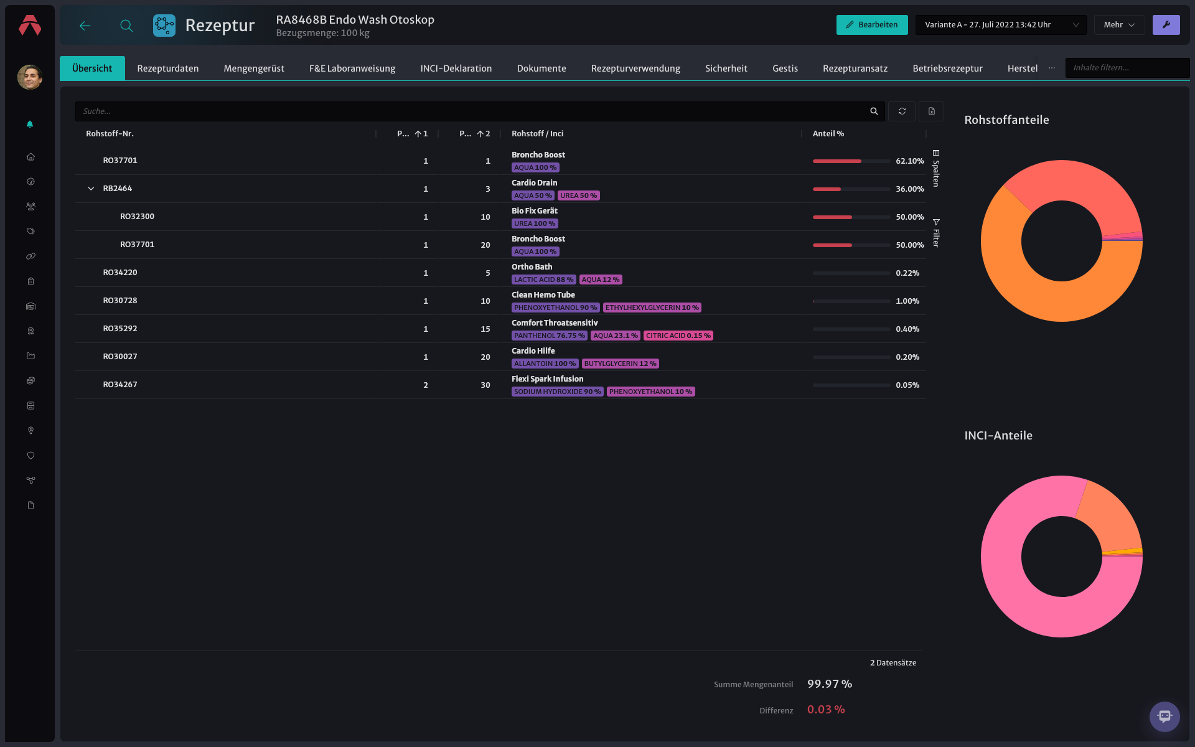Open the chat assistant bubble
Image resolution: width=1195 pixels, height=747 pixels.
(1165, 716)
